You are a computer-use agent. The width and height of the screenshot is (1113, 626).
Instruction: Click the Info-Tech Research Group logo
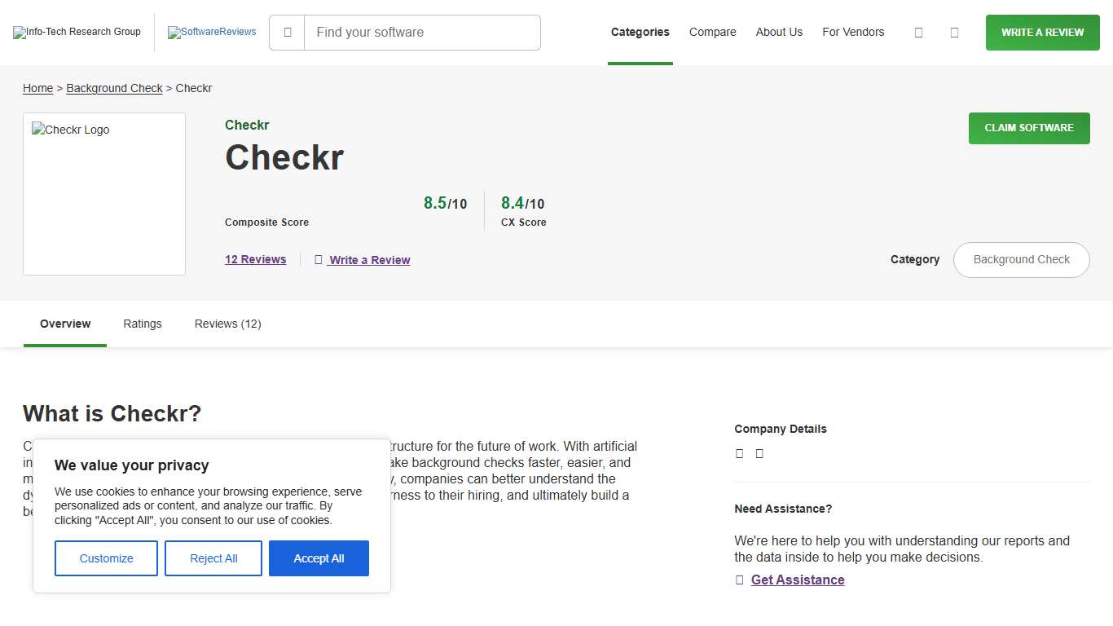(x=77, y=32)
